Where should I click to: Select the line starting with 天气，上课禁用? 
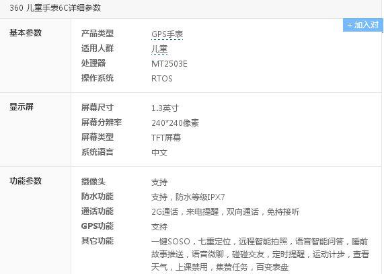click(x=220, y=267)
